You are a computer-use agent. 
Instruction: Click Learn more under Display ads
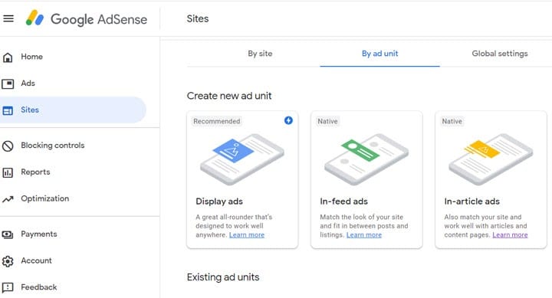[247, 235]
